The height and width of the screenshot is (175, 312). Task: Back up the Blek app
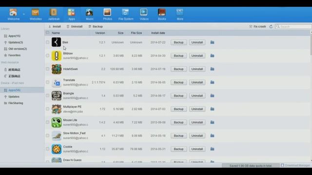click(x=178, y=42)
